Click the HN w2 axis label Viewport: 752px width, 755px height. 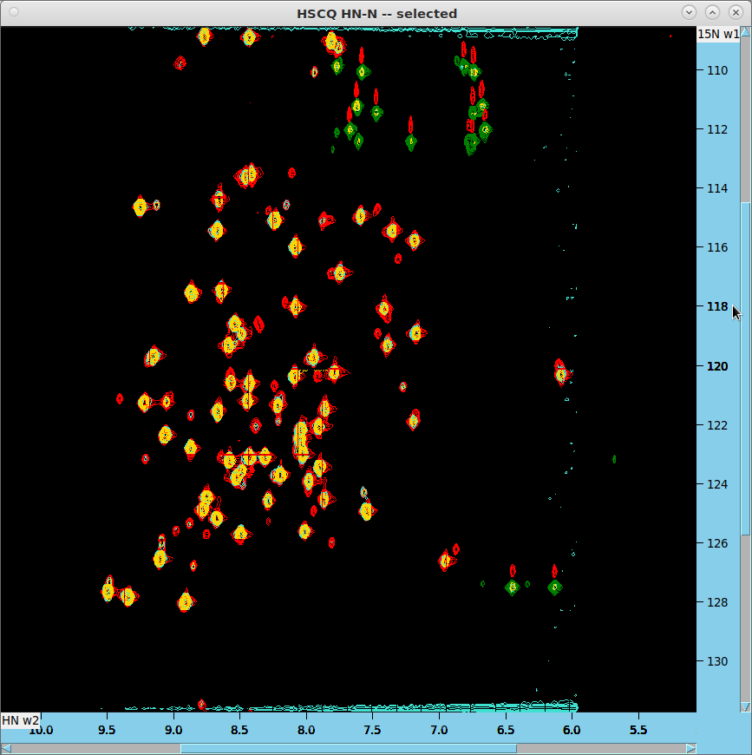point(20,720)
